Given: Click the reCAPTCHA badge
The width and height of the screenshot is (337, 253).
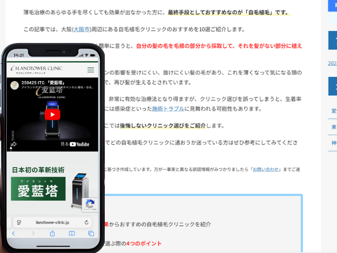Looking at the screenshot, I should coord(90,205).
